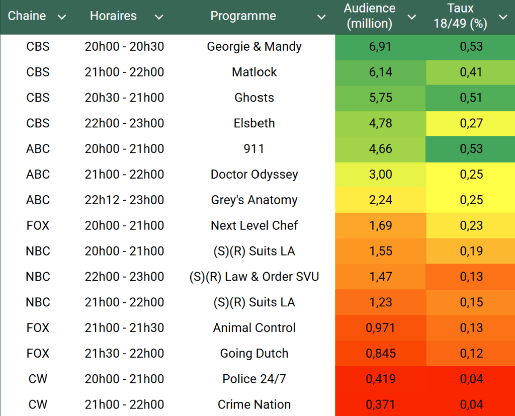Viewport: 515px width, 416px height.
Task: Open the Programme column filter chevron
Action: click(x=321, y=17)
